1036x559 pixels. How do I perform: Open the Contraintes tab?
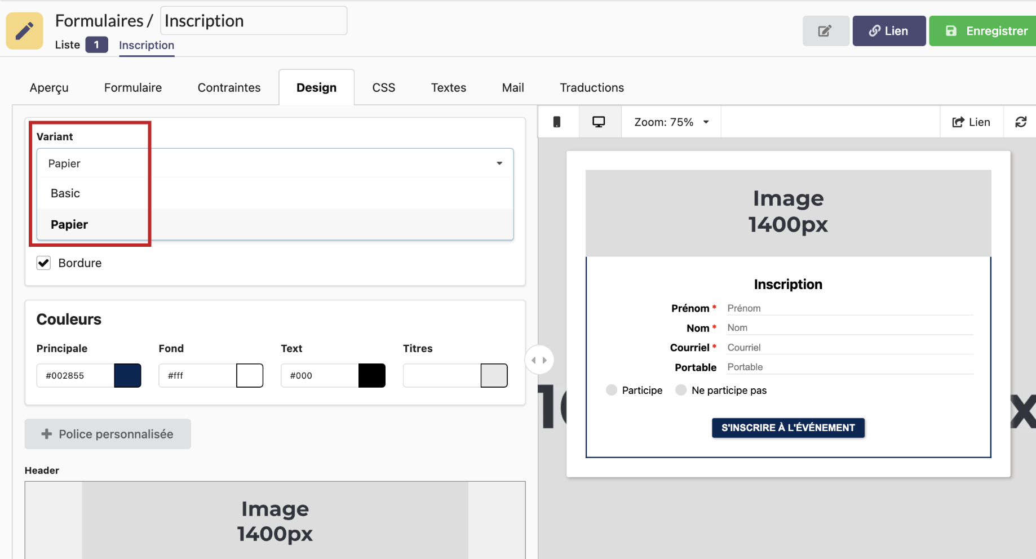[x=229, y=88]
